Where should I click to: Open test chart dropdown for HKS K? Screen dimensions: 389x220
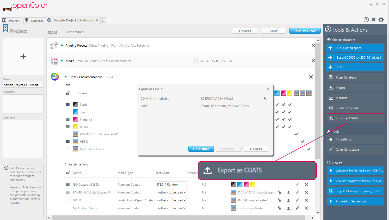click(x=171, y=200)
